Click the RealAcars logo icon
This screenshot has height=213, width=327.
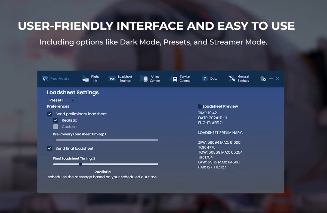tap(45, 79)
